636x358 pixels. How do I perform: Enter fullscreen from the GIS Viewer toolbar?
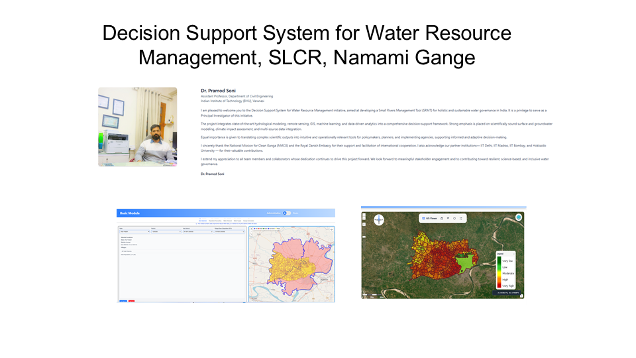point(461,218)
